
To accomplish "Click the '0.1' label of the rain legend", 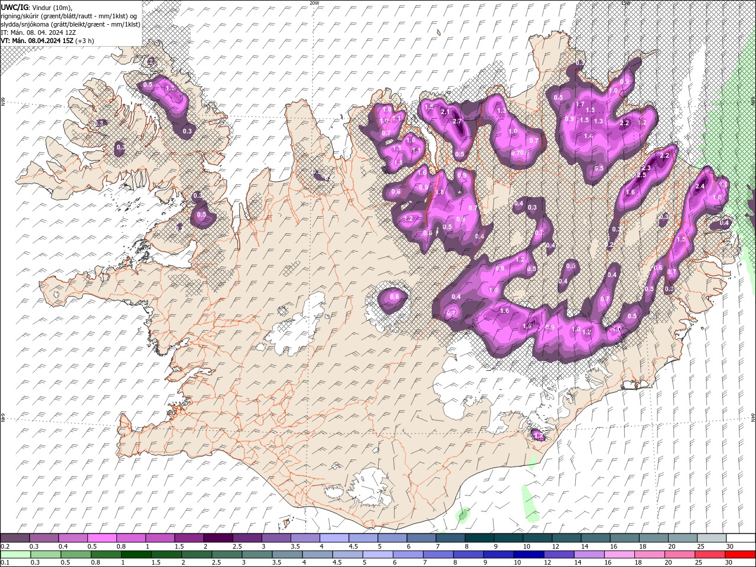I will coord(5,562).
